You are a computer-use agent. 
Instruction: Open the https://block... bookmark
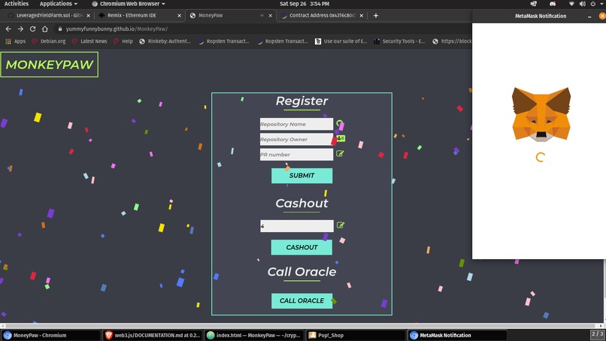pyautogui.click(x=452, y=41)
